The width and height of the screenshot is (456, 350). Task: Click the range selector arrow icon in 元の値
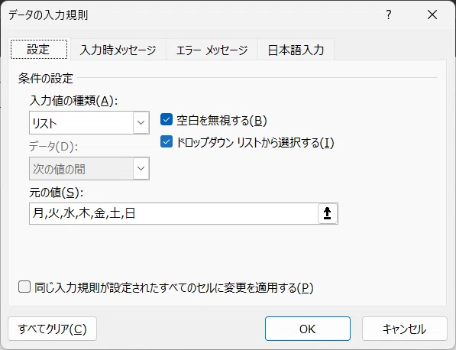[x=328, y=213]
